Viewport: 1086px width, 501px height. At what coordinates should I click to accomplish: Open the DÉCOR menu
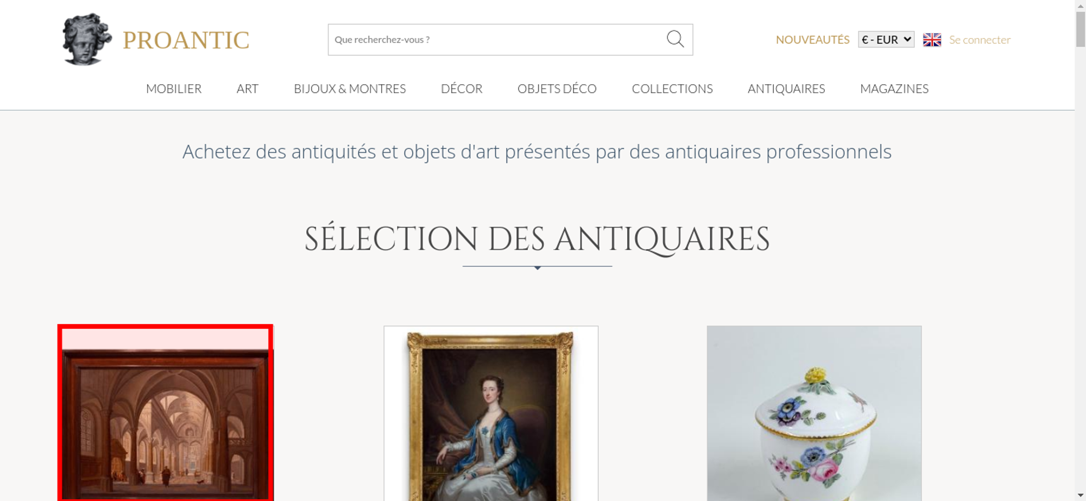[x=462, y=88]
